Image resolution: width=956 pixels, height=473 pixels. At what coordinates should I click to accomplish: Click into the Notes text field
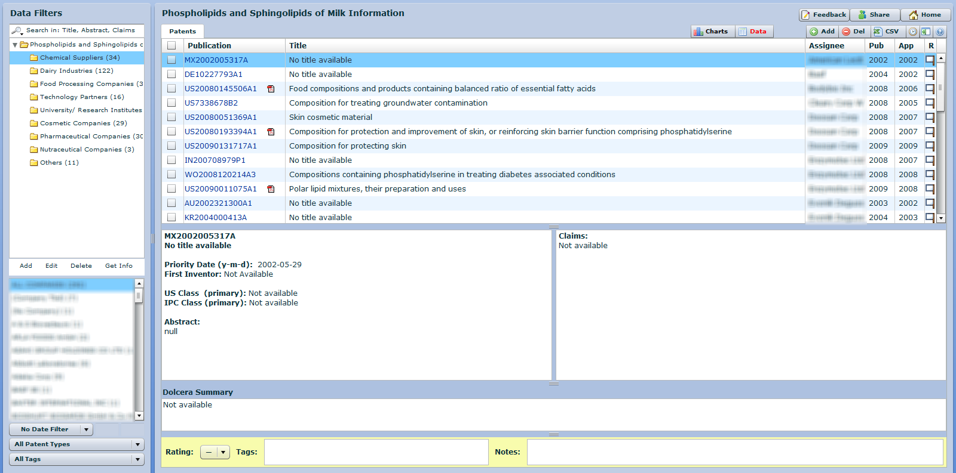click(734, 452)
